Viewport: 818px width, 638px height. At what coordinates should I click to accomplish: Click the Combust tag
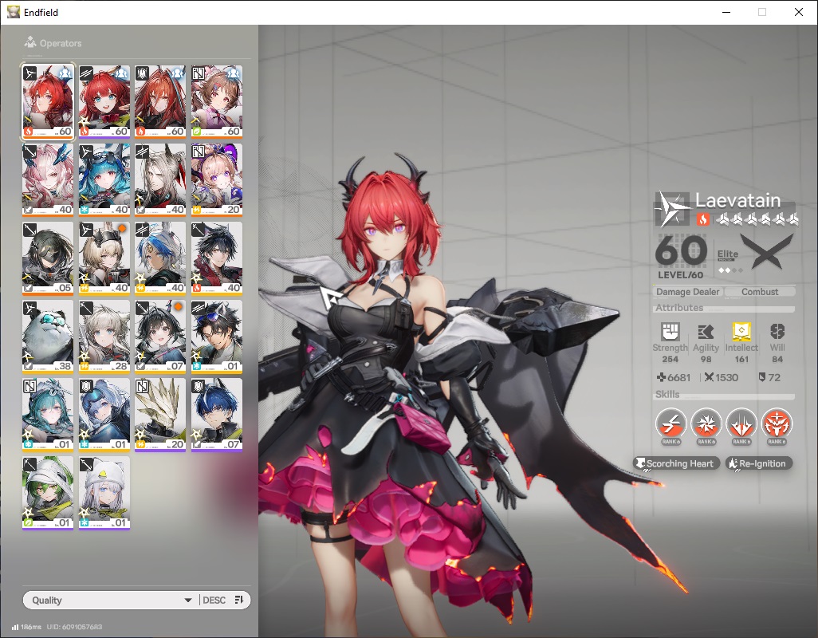point(760,292)
